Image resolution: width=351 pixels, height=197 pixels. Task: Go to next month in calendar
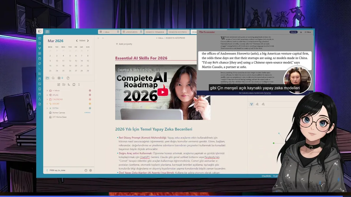(x=88, y=41)
